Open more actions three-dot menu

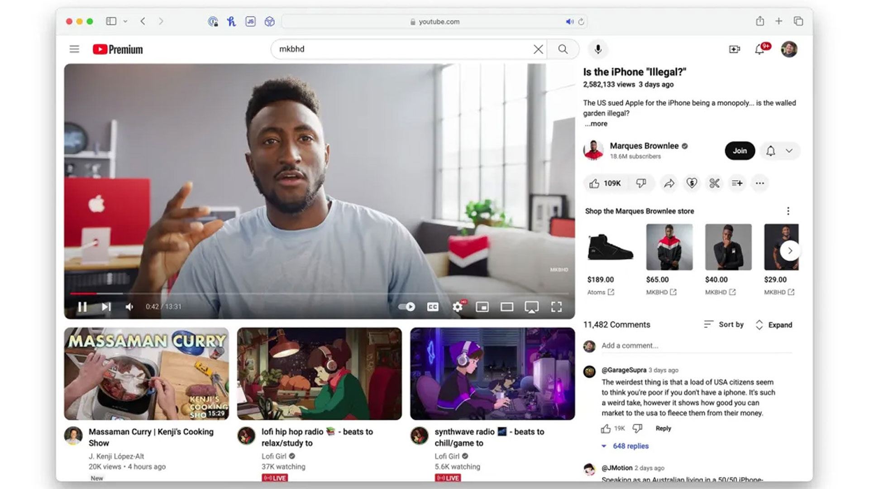point(759,183)
